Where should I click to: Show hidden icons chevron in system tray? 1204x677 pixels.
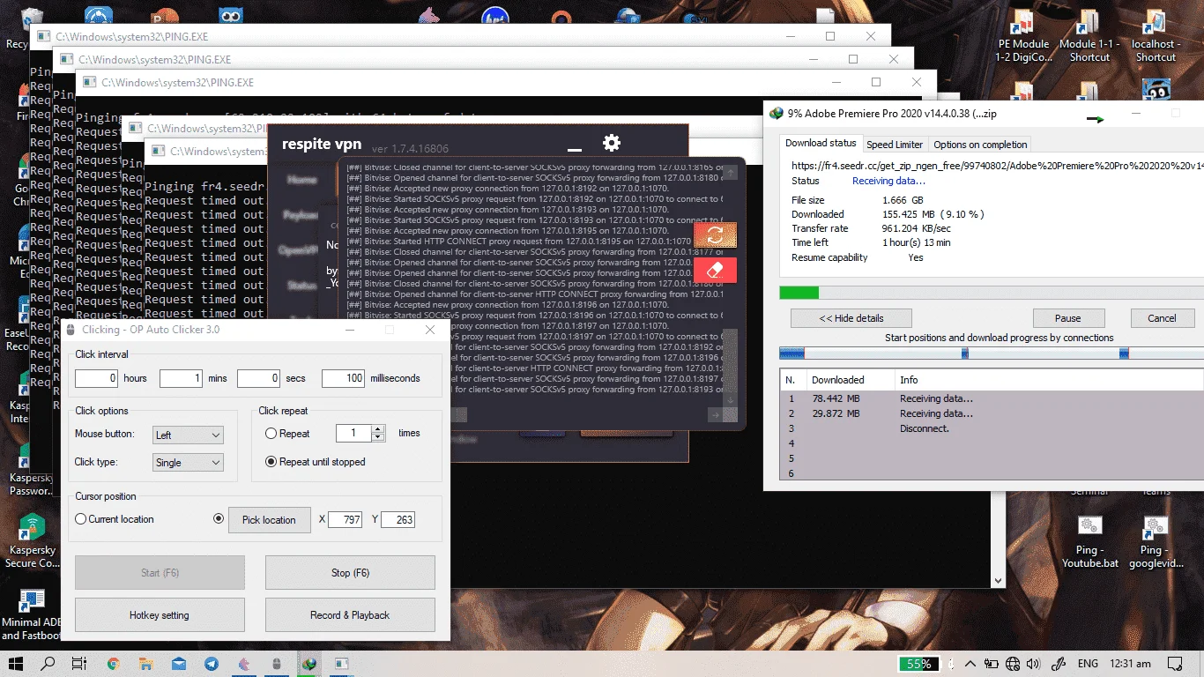pyautogui.click(x=970, y=664)
